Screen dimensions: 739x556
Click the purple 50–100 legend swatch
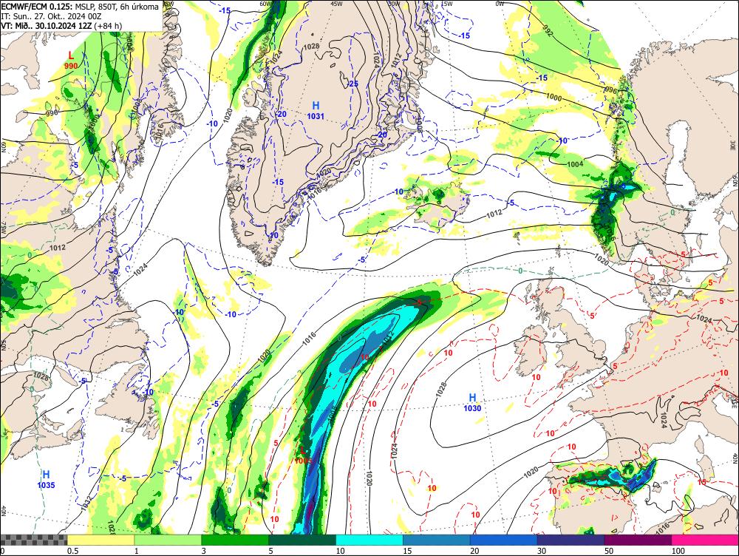tap(638, 540)
